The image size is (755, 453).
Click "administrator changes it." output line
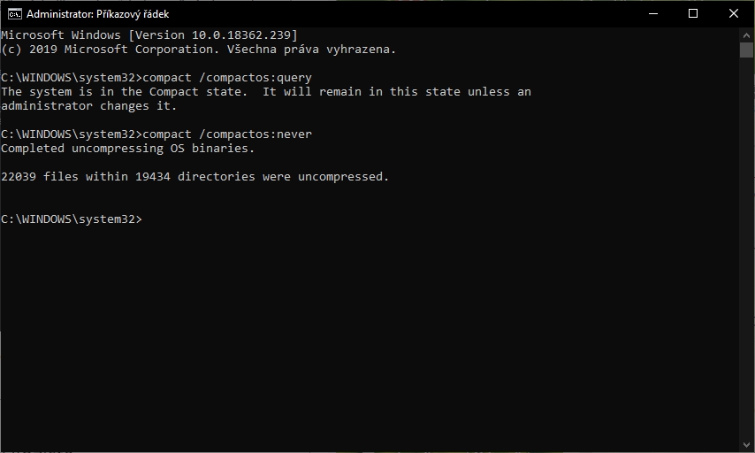89,106
